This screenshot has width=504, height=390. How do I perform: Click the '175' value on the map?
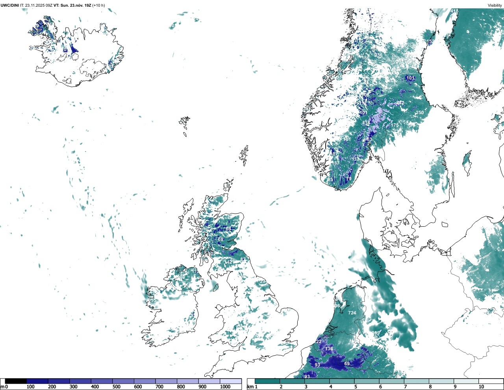pyautogui.click(x=395, y=125)
